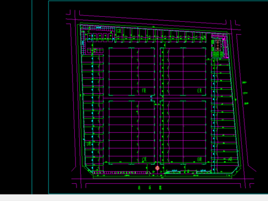Click the cyan connector at the central crossroads

152,98
